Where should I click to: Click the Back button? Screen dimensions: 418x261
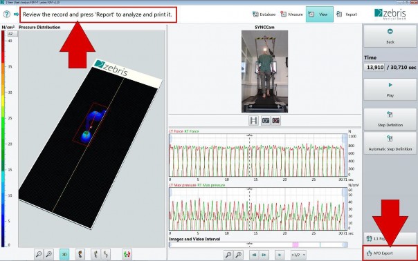[x=390, y=36]
